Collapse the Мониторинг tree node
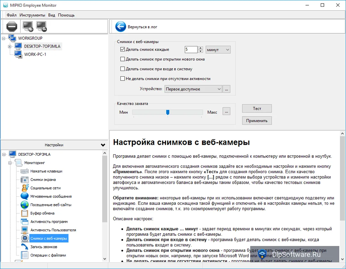This screenshot has width=346, height=269. [x=10, y=163]
